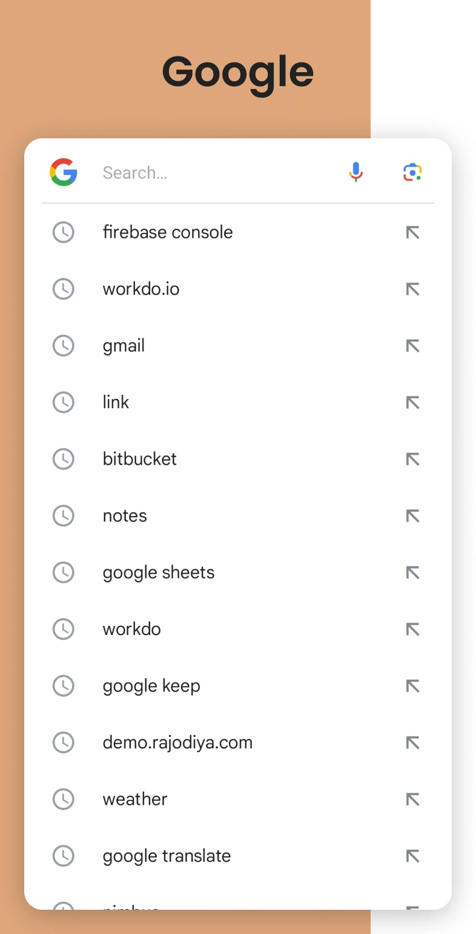This screenshot has width=476, height=934.
Task: Click clock icon next to weather
Action: 64,799
